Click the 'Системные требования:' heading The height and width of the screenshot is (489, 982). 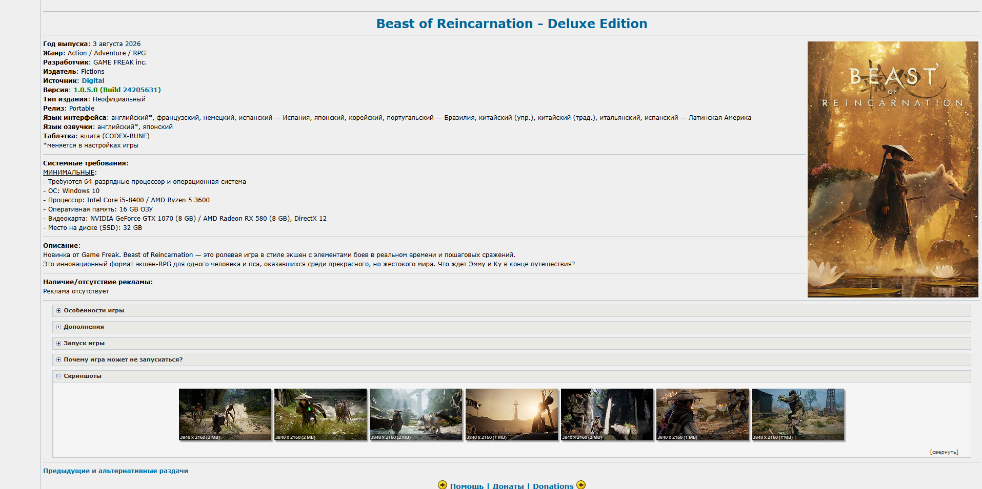[86, 163]
